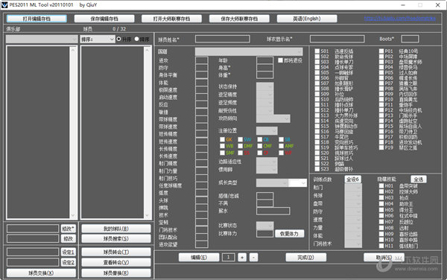Open the 状态保持 dropdown

coord(264,86)
